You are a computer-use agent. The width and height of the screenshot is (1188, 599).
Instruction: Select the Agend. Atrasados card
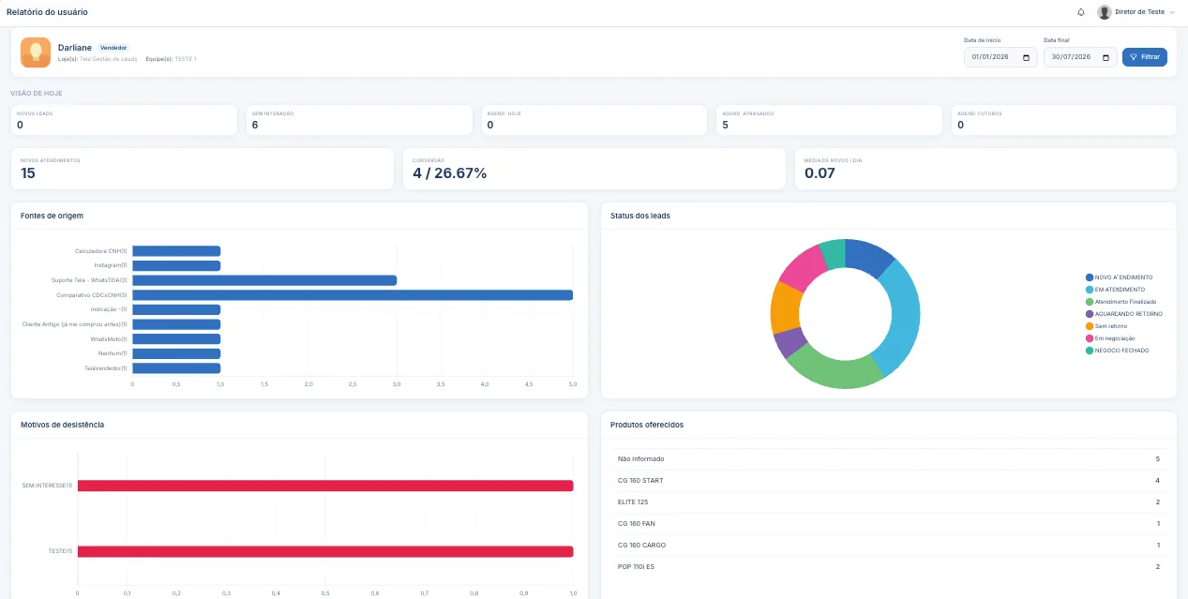pos(829,120)
